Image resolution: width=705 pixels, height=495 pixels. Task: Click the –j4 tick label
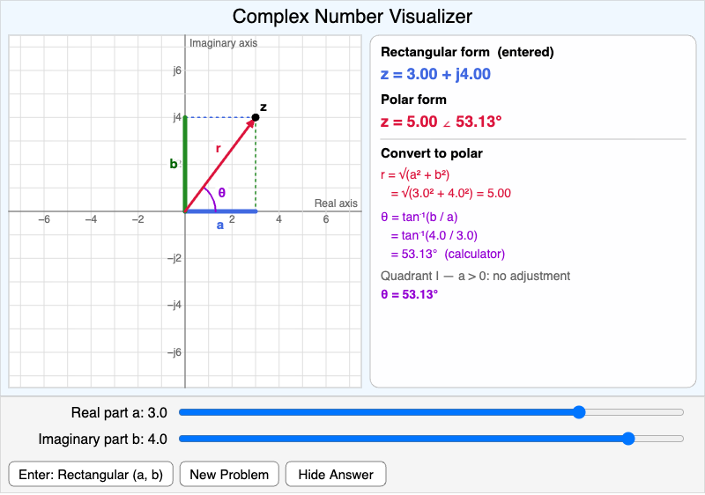pos(174,305)
